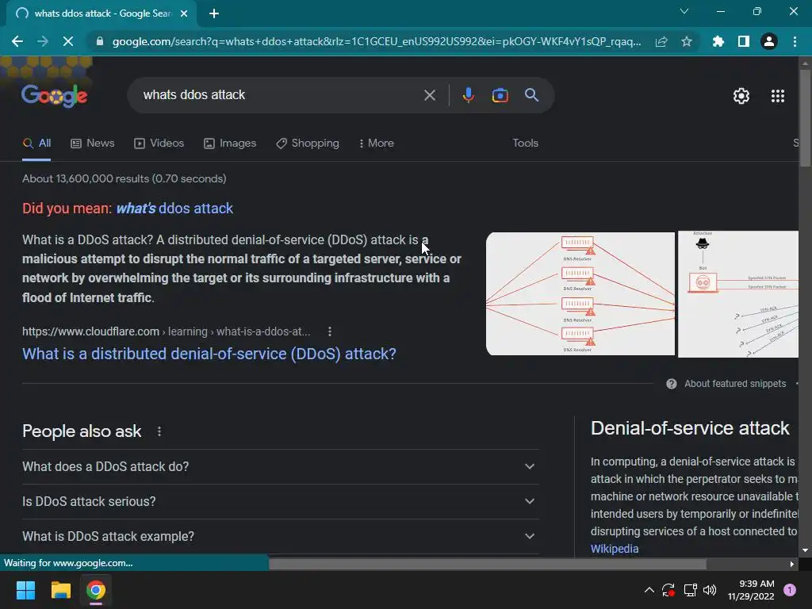Open File Explorer from the taskbar
The height and width of the screenshot is (609, 812).
[60, 590]
